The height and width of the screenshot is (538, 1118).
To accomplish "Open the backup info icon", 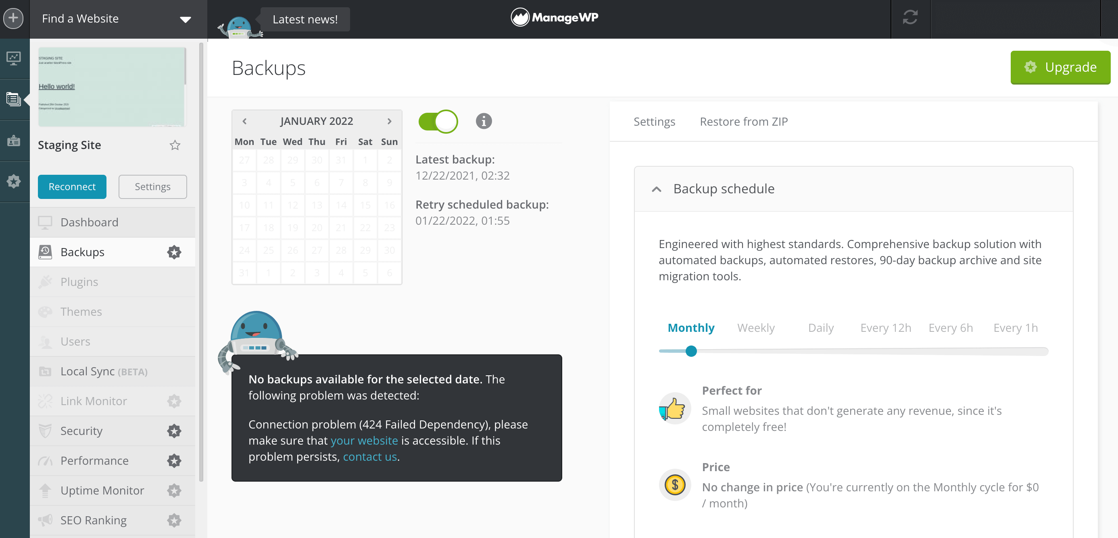I will tap(484, 121).
